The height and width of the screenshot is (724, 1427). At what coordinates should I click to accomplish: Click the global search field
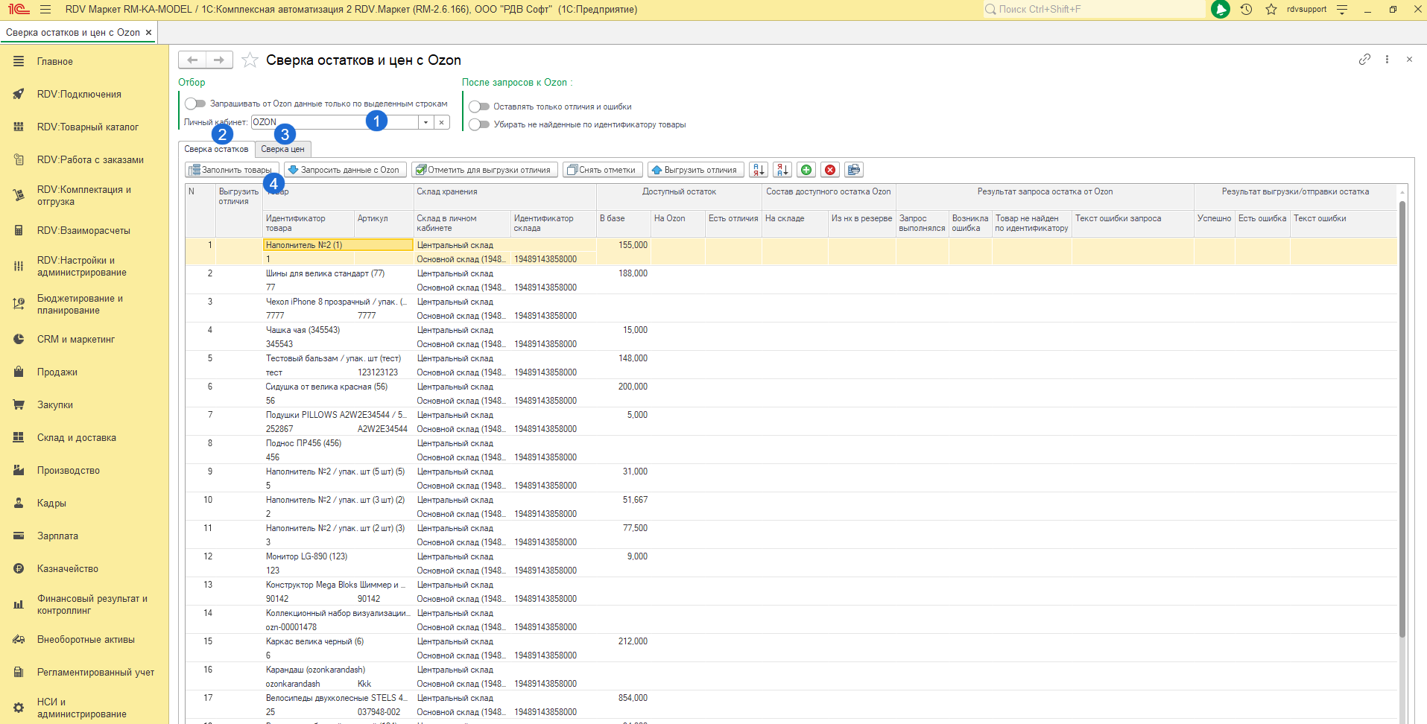1095,10
